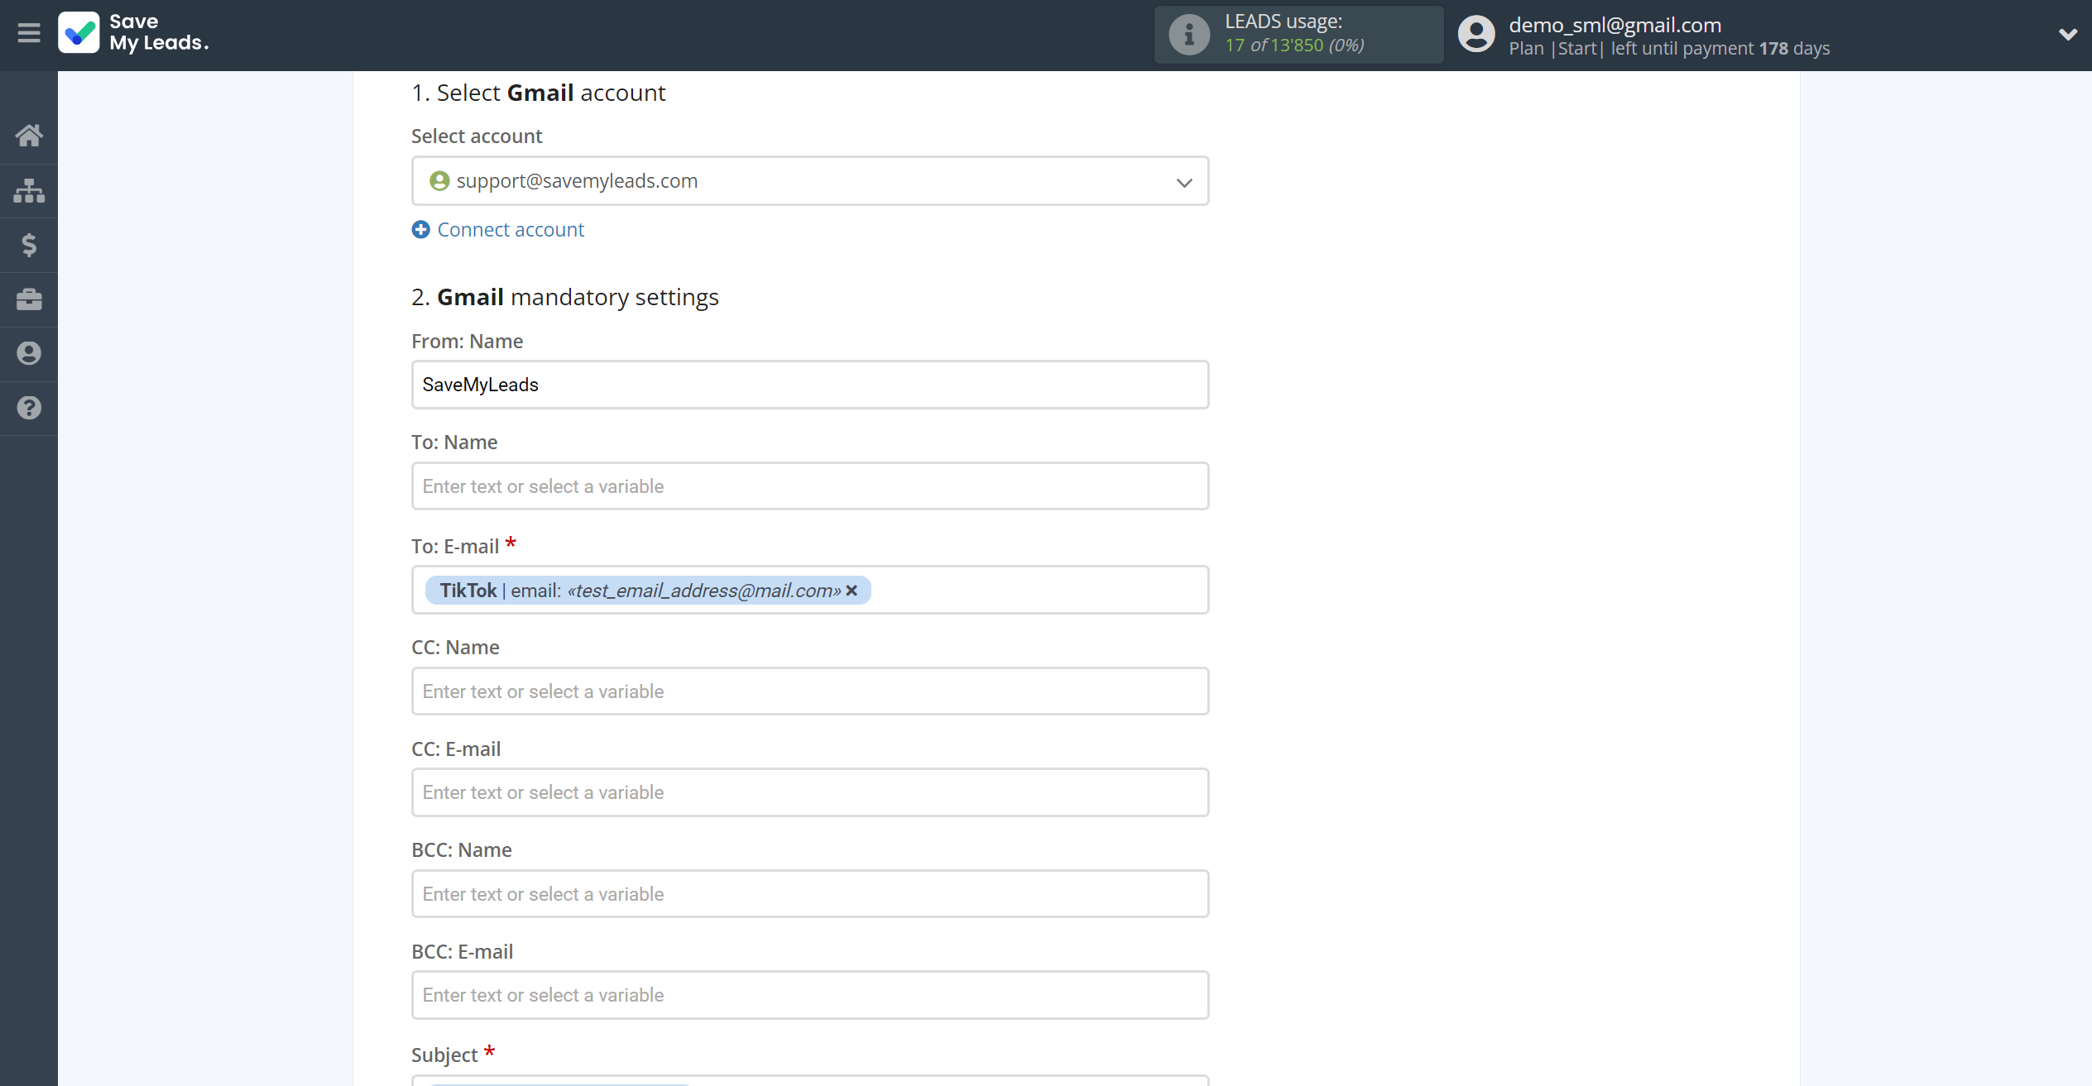Image resolution: width=2092 pixels, height=1086 pixels.
Task: Select the support@savemyleads.com account
Action: 811,179
